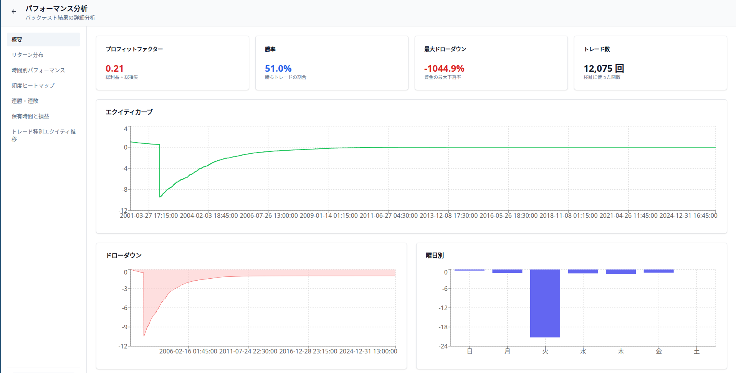Click the drawdown chart's red trough

[144, 335]
